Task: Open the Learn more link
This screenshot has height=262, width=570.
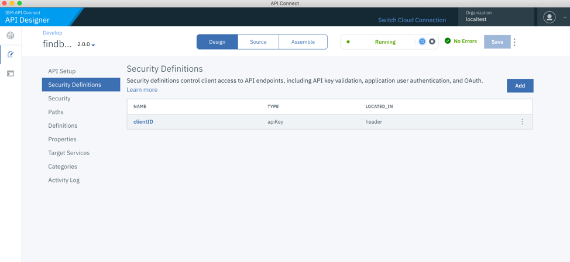Action: (x=142, y=90)
